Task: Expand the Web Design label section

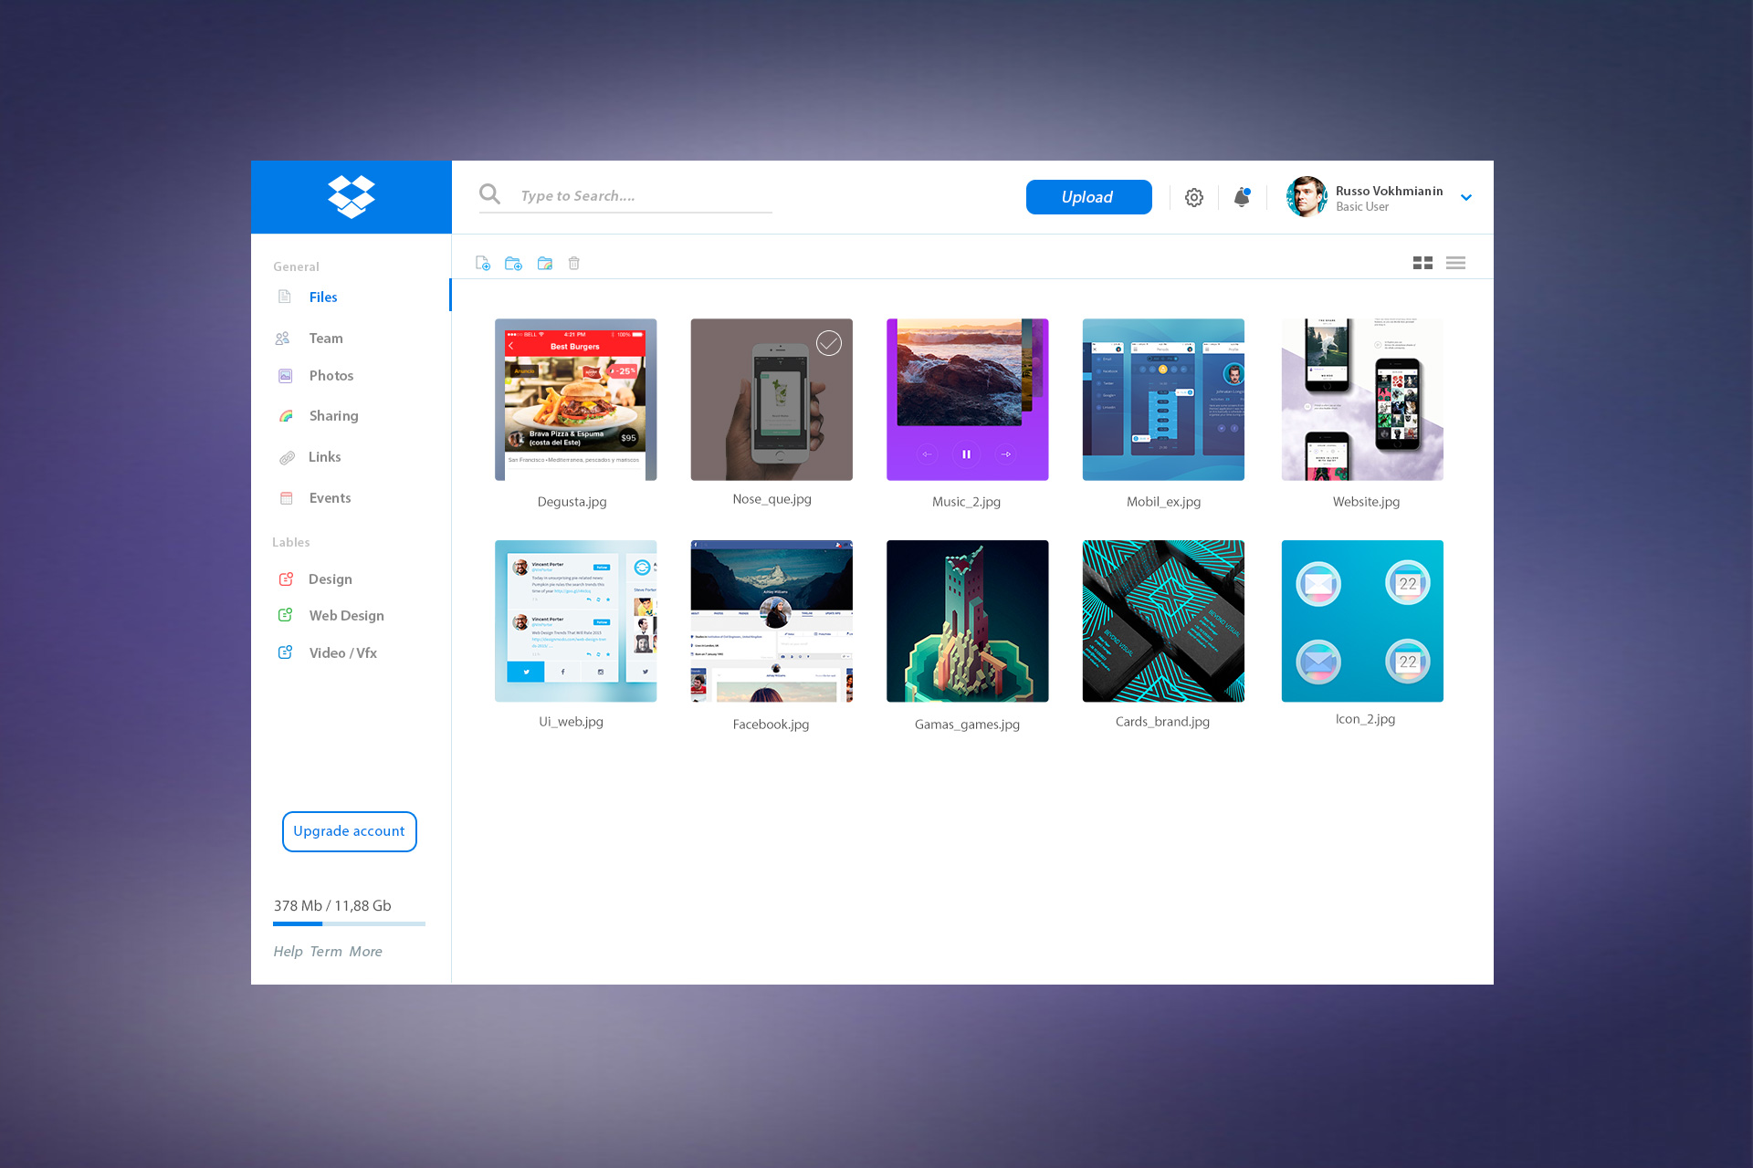Action: pos(347,614)
